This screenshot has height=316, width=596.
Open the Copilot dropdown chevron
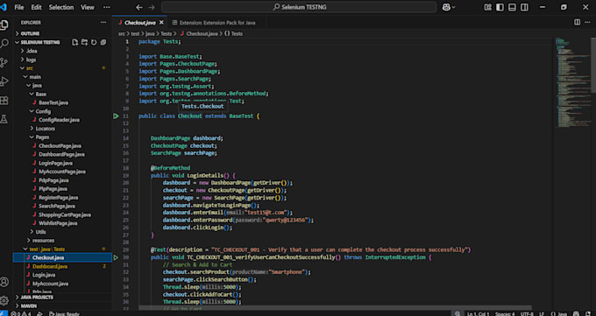453,7
